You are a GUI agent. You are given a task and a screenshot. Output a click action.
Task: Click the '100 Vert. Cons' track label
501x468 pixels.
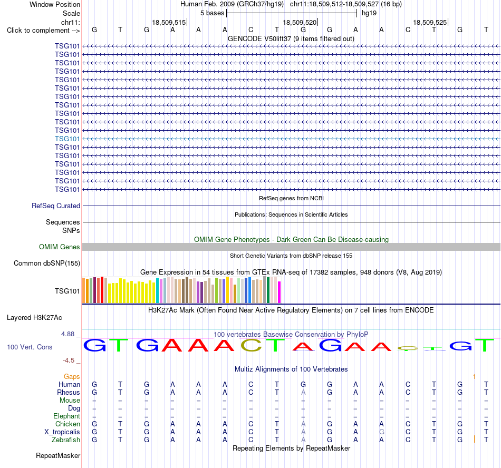(30, 347)
